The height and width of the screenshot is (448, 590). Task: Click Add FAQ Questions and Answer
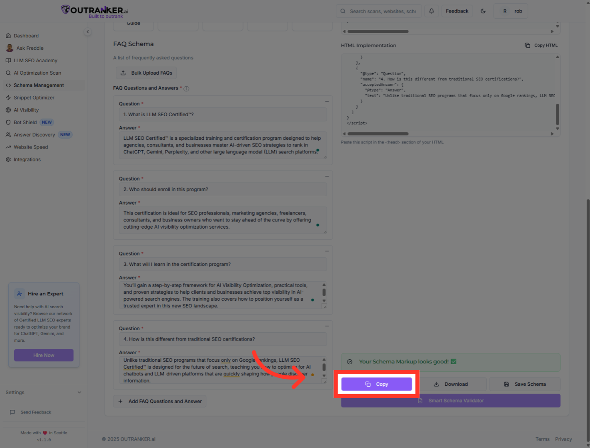[x=160, y=402]
